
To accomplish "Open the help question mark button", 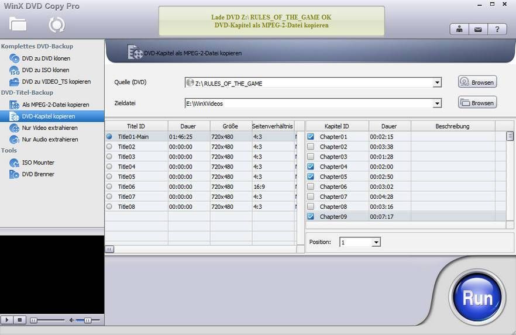I will click(x=497, y=30).
